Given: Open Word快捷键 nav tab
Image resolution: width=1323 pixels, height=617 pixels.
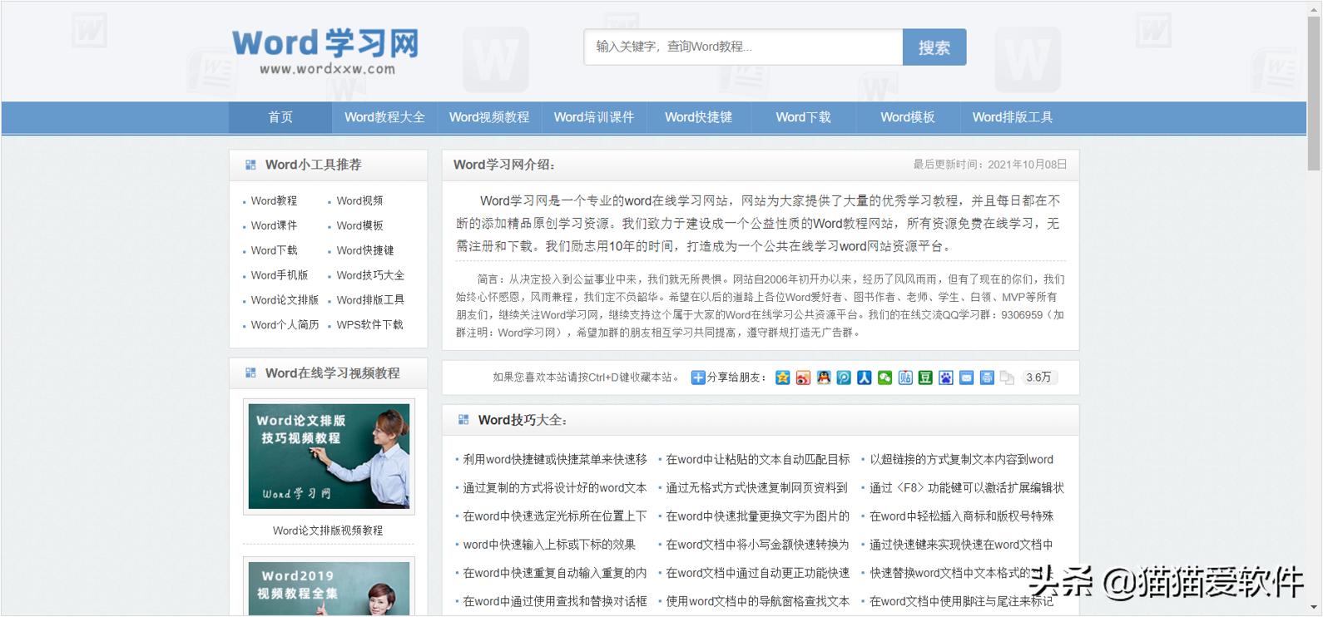Looking at the screenshot, I should 698,117.
